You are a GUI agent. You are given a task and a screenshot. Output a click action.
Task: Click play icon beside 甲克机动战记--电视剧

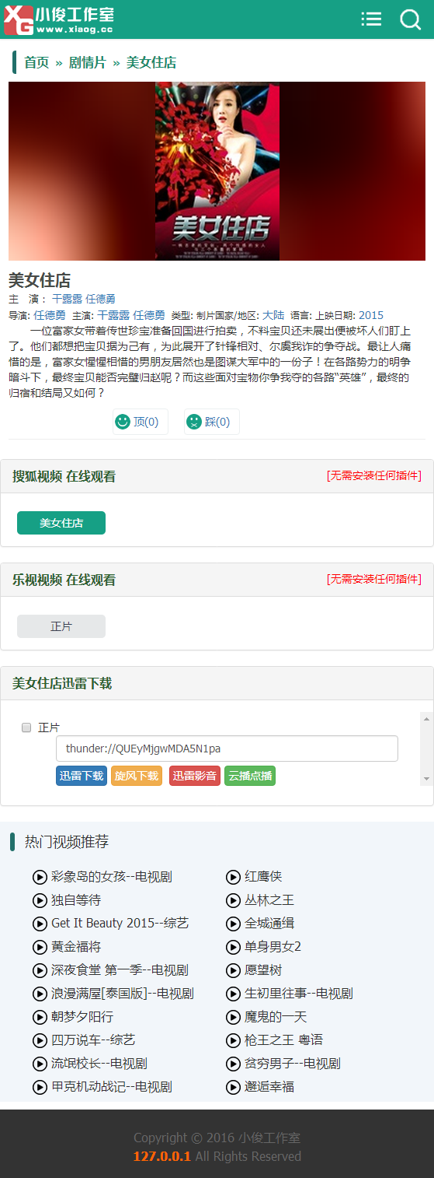click(40, 1087)
